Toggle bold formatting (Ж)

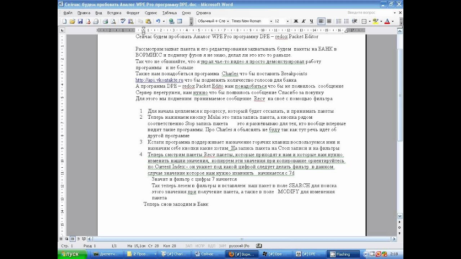pos(296,21)
